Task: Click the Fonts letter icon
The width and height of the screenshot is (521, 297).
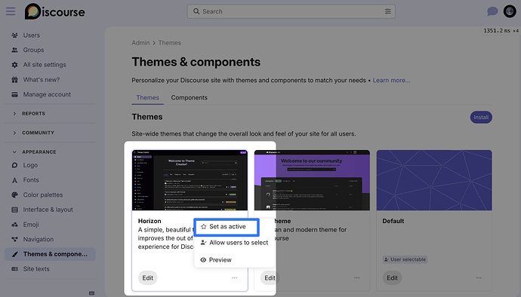Action: coord(14,180)
